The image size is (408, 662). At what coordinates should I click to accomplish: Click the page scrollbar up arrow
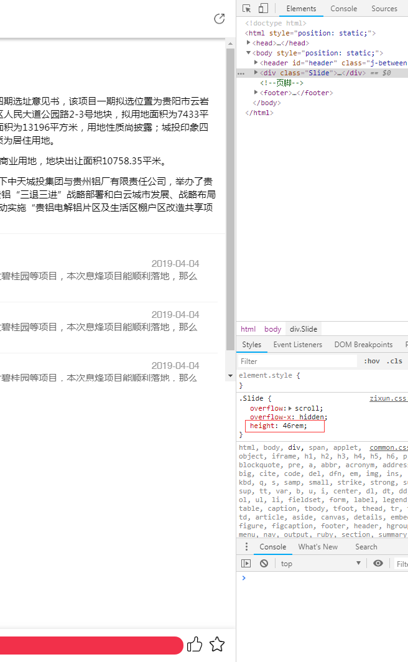pos(230,44)
